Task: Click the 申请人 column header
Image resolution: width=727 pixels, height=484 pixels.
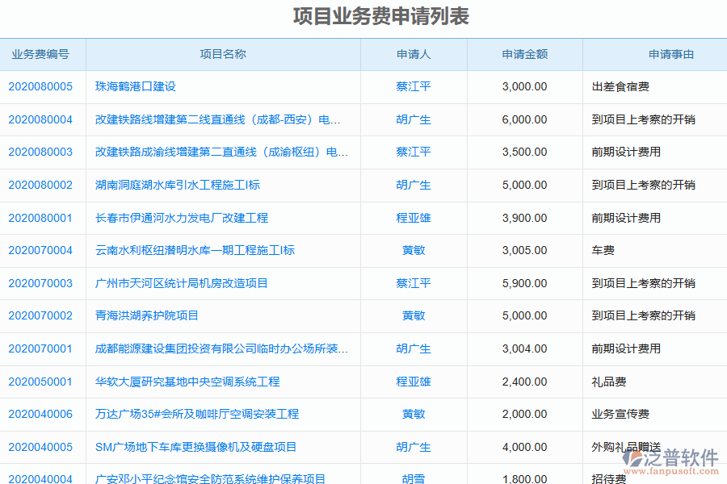Action: click(x=413, y=54)
